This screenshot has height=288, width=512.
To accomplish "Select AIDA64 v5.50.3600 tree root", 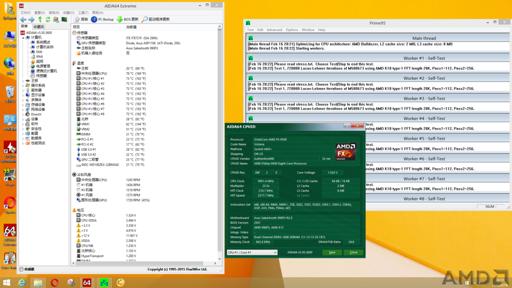I will 38,33.
